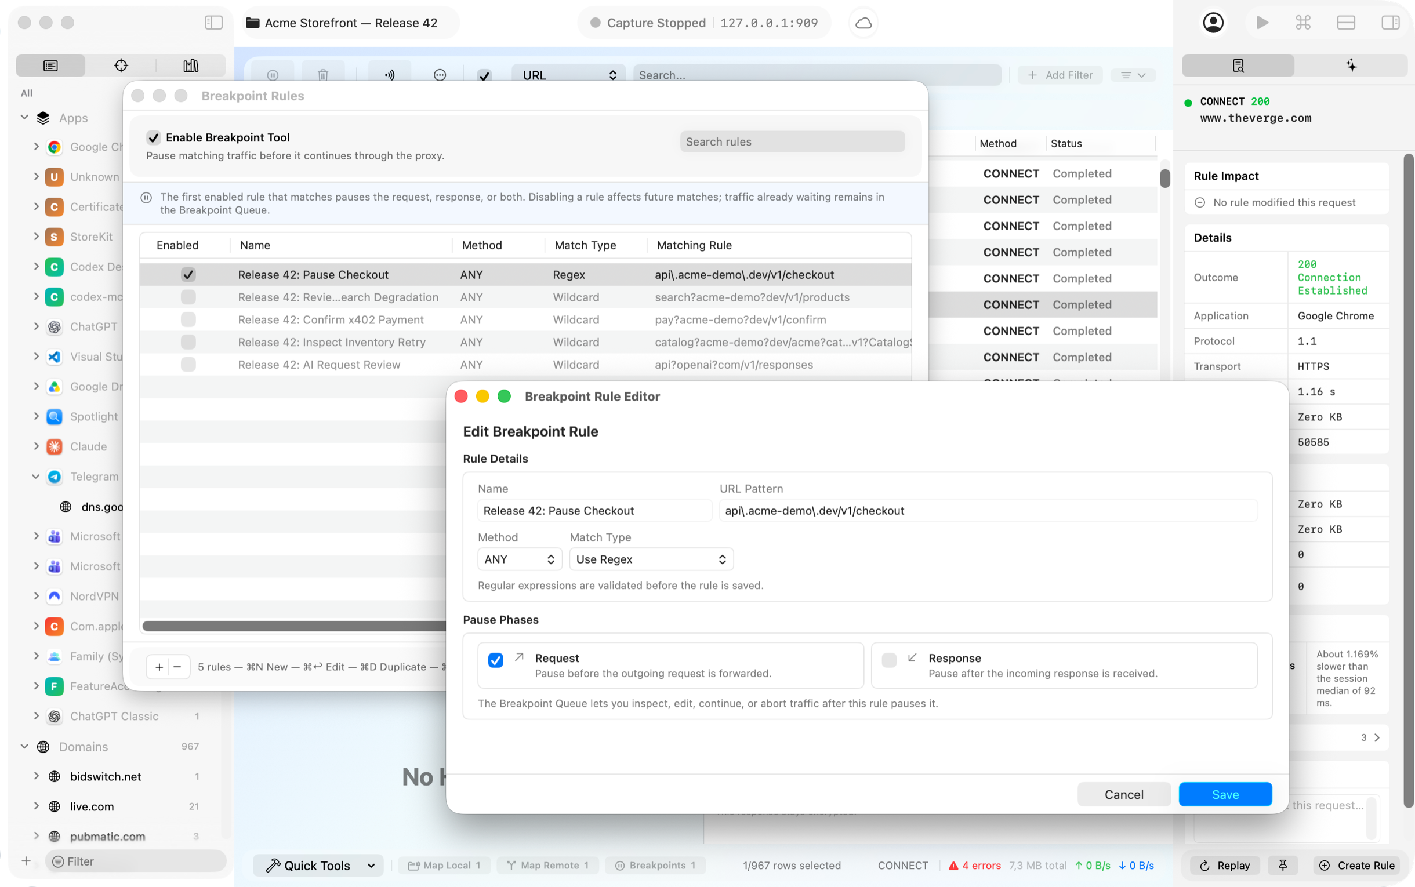Enable the Inspect Inventory Retry rule checkbox
Viewport: 1415px width, 887px height.
[x=188, y=342]
